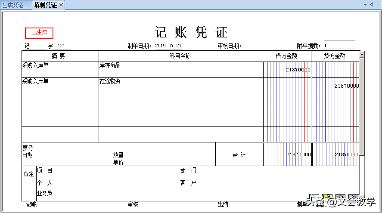This screenshot has width=382, height=213.
Task: Click the scroll up arrow of voucher grid
Action: [362, 54]
